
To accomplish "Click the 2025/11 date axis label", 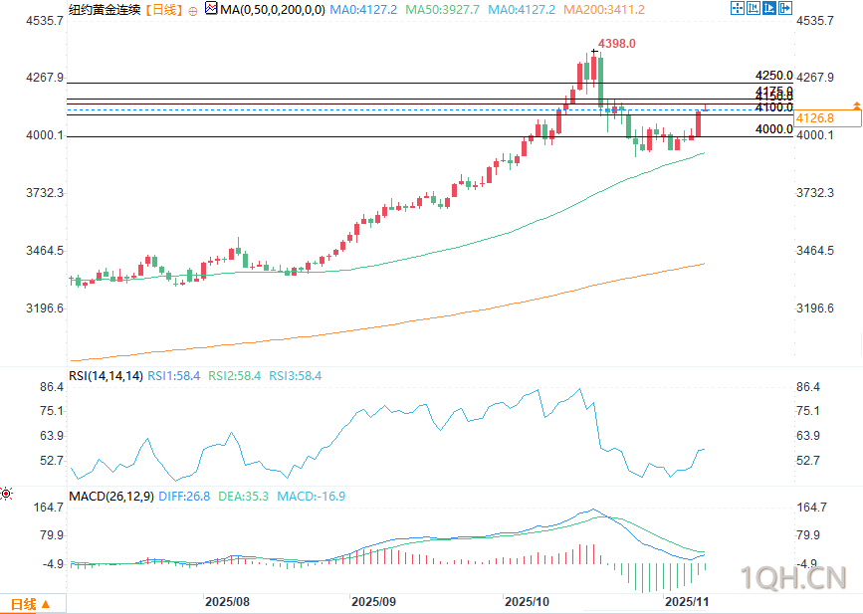I will (x=687, y=601).
